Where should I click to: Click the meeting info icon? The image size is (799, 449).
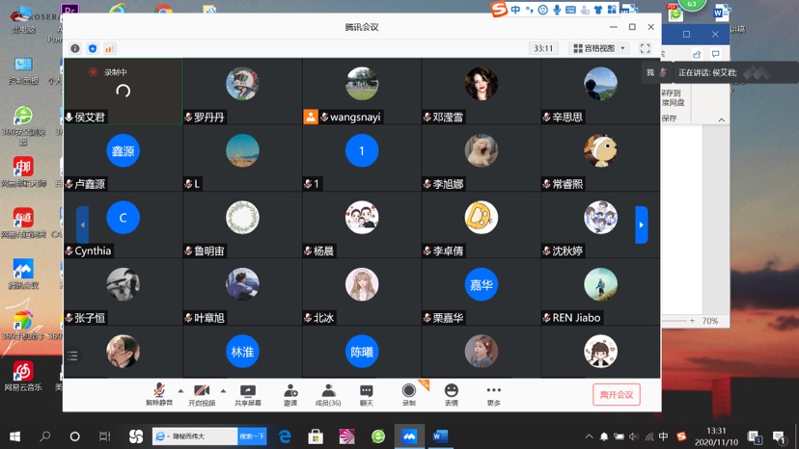click(x=75, y=48)
